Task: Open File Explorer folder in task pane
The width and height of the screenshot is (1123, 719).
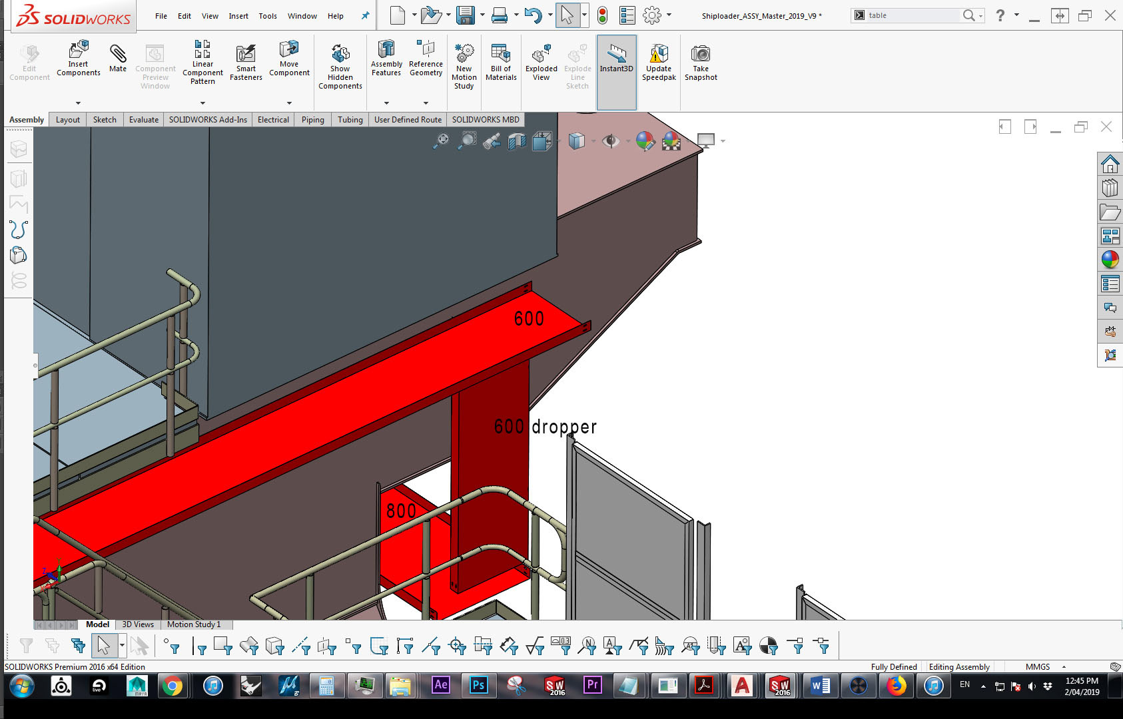Action: (1110, 212)
